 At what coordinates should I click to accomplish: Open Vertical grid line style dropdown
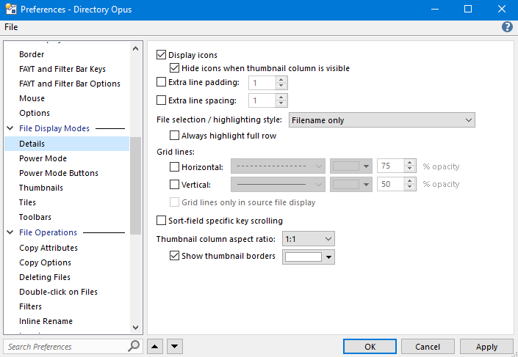pos(278,184)
